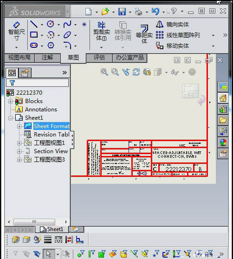Click Linear Sketch Pattern (线性草图阵列) button

point(178,35)
